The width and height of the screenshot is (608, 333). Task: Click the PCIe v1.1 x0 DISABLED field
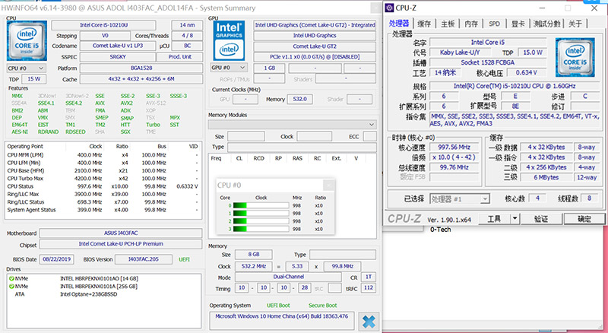tap(315, 57)
